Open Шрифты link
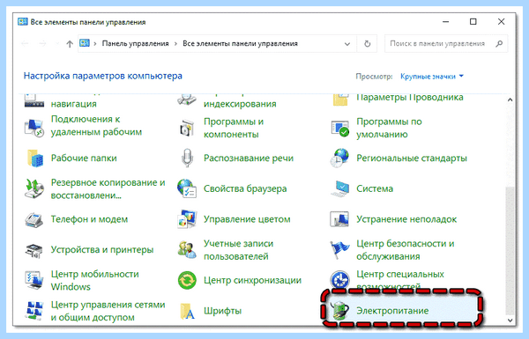 click(222, 310)
